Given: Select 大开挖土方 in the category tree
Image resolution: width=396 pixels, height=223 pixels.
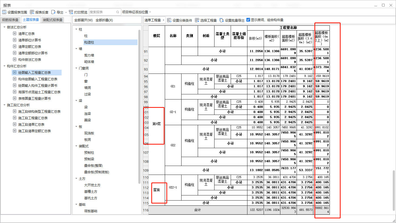Looking at the screenshot, I should point(92,185).
